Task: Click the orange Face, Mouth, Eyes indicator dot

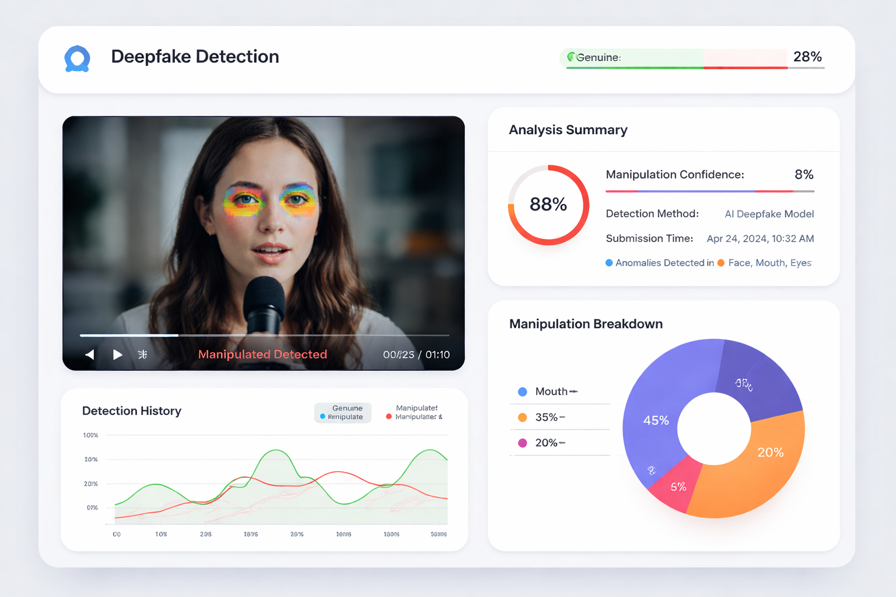Action: click(x=720, y=263)
